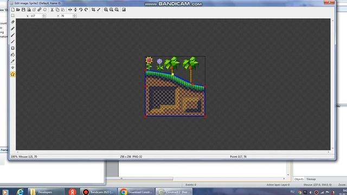Click the RU language indicator in tray
The image size is (347, 195).
click(x=292, y=192)
